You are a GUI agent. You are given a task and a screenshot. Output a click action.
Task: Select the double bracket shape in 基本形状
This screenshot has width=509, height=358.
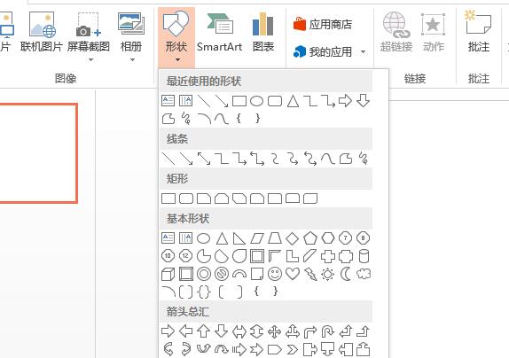click(186, 292)
